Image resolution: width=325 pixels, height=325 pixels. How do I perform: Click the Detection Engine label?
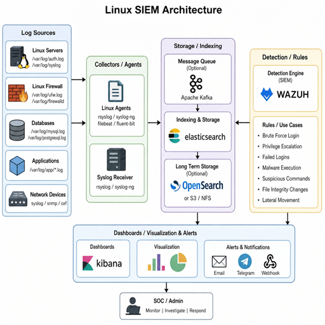(286, 73)
